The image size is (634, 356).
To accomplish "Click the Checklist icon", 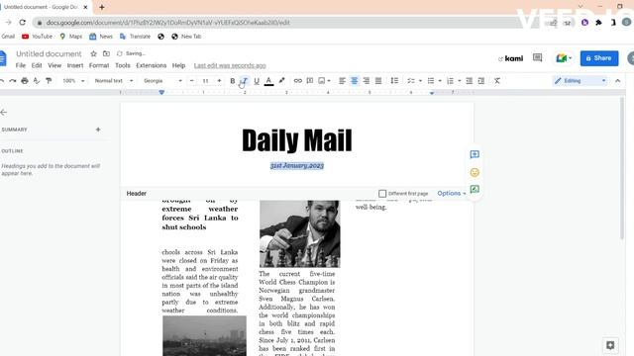I will (411, 81).
